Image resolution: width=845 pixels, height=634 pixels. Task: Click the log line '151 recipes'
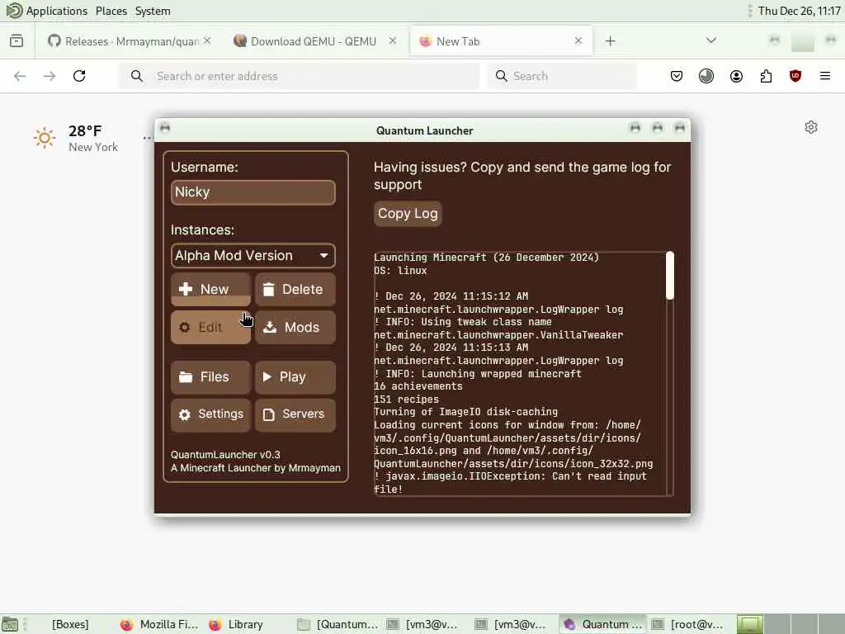(406, 400)
